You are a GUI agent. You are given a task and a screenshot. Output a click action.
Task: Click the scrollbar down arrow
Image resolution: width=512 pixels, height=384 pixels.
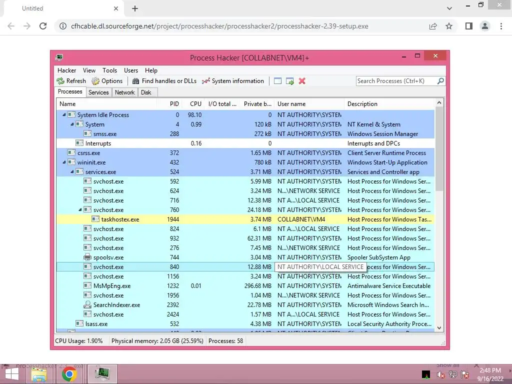coord(439,328)
